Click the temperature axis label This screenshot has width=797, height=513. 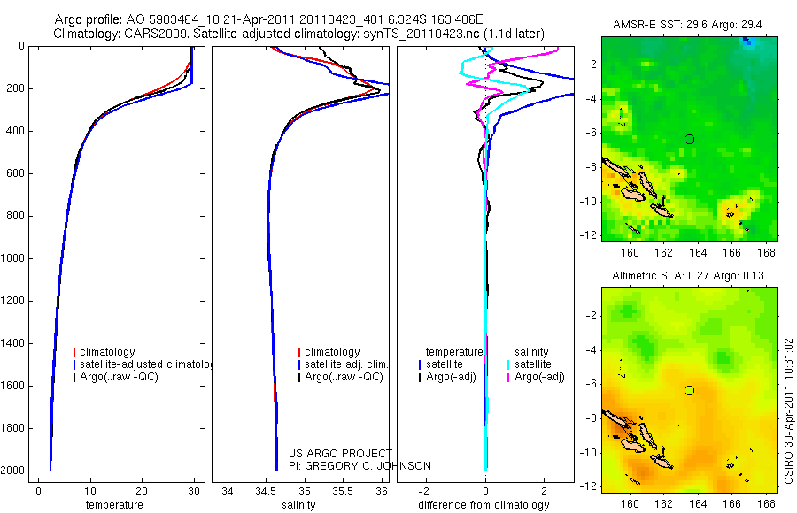[x=114, y=505]
